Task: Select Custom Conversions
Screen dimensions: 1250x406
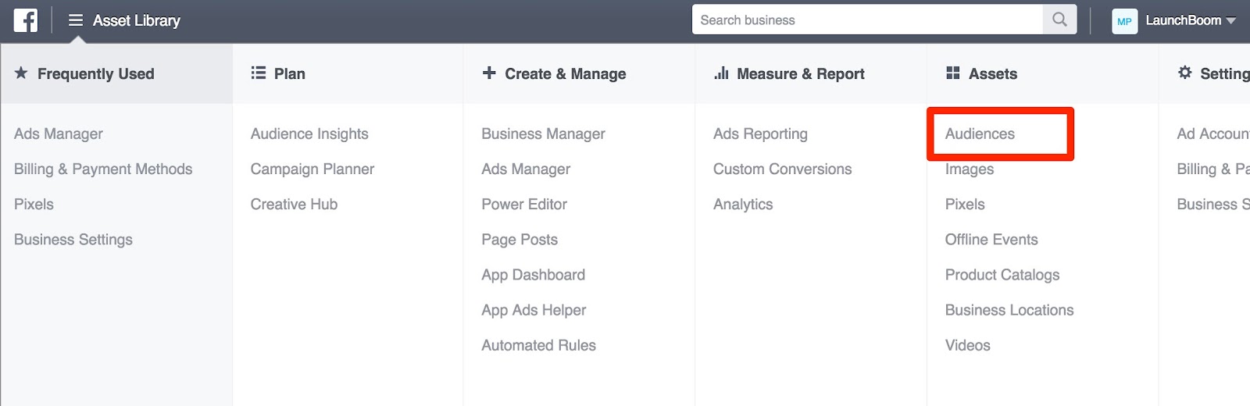Action: tap(782, 169)
